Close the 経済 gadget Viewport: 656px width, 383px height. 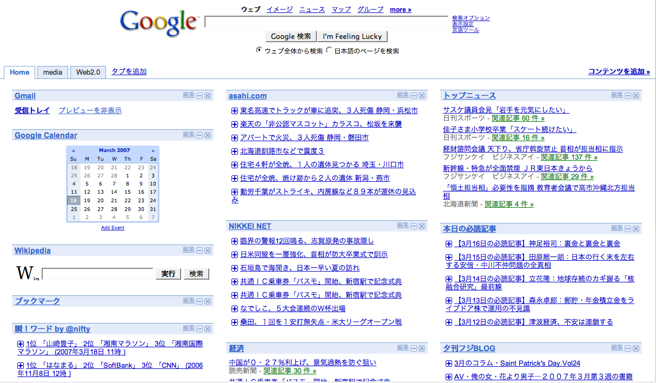(422, 348)
